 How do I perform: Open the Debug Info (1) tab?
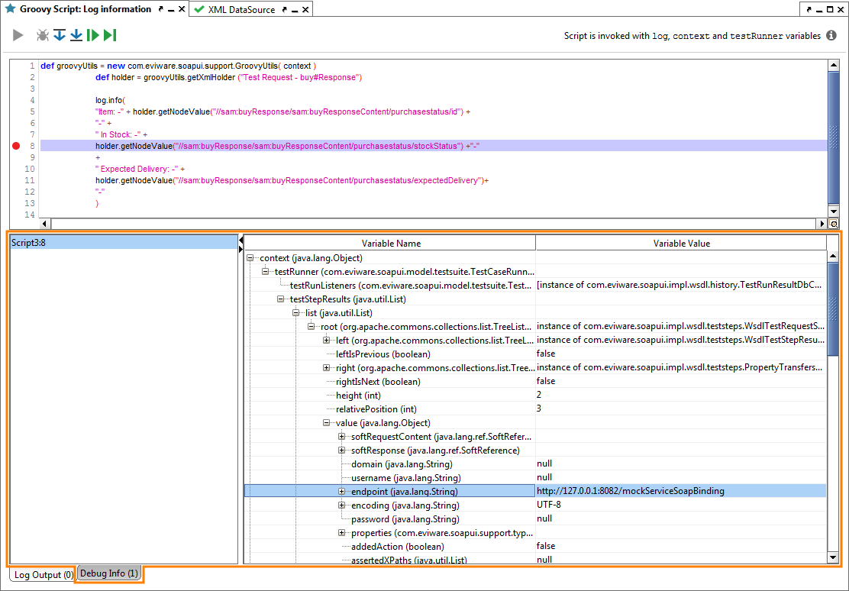[109, 573]
